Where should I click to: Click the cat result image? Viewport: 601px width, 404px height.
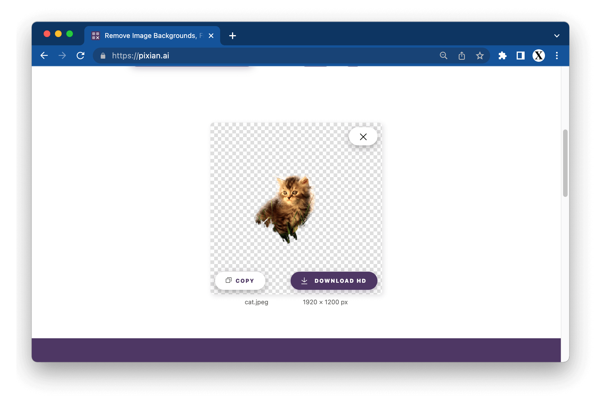click(x=296, y=208)
